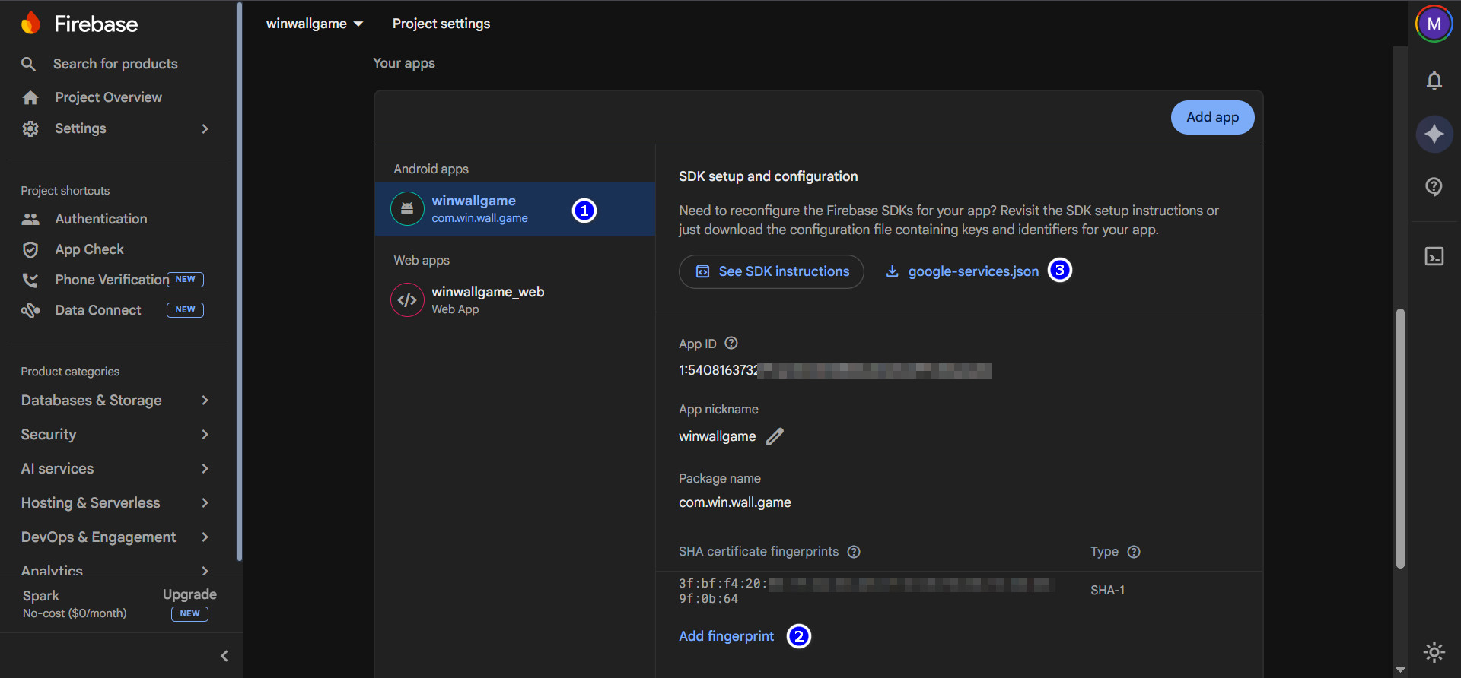Click the App ID help icon
The image size is (1461, 678).
731,343
